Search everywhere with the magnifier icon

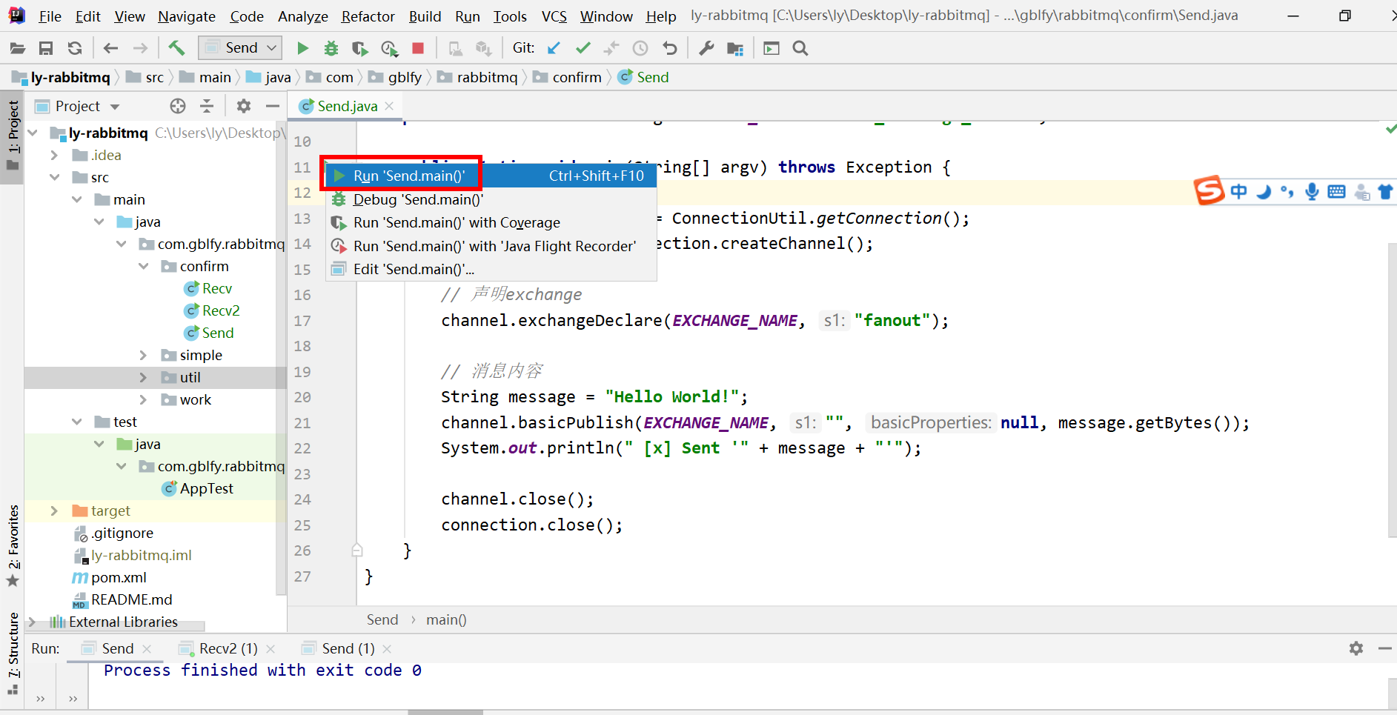pyautogui.click(x=800, y=48)
